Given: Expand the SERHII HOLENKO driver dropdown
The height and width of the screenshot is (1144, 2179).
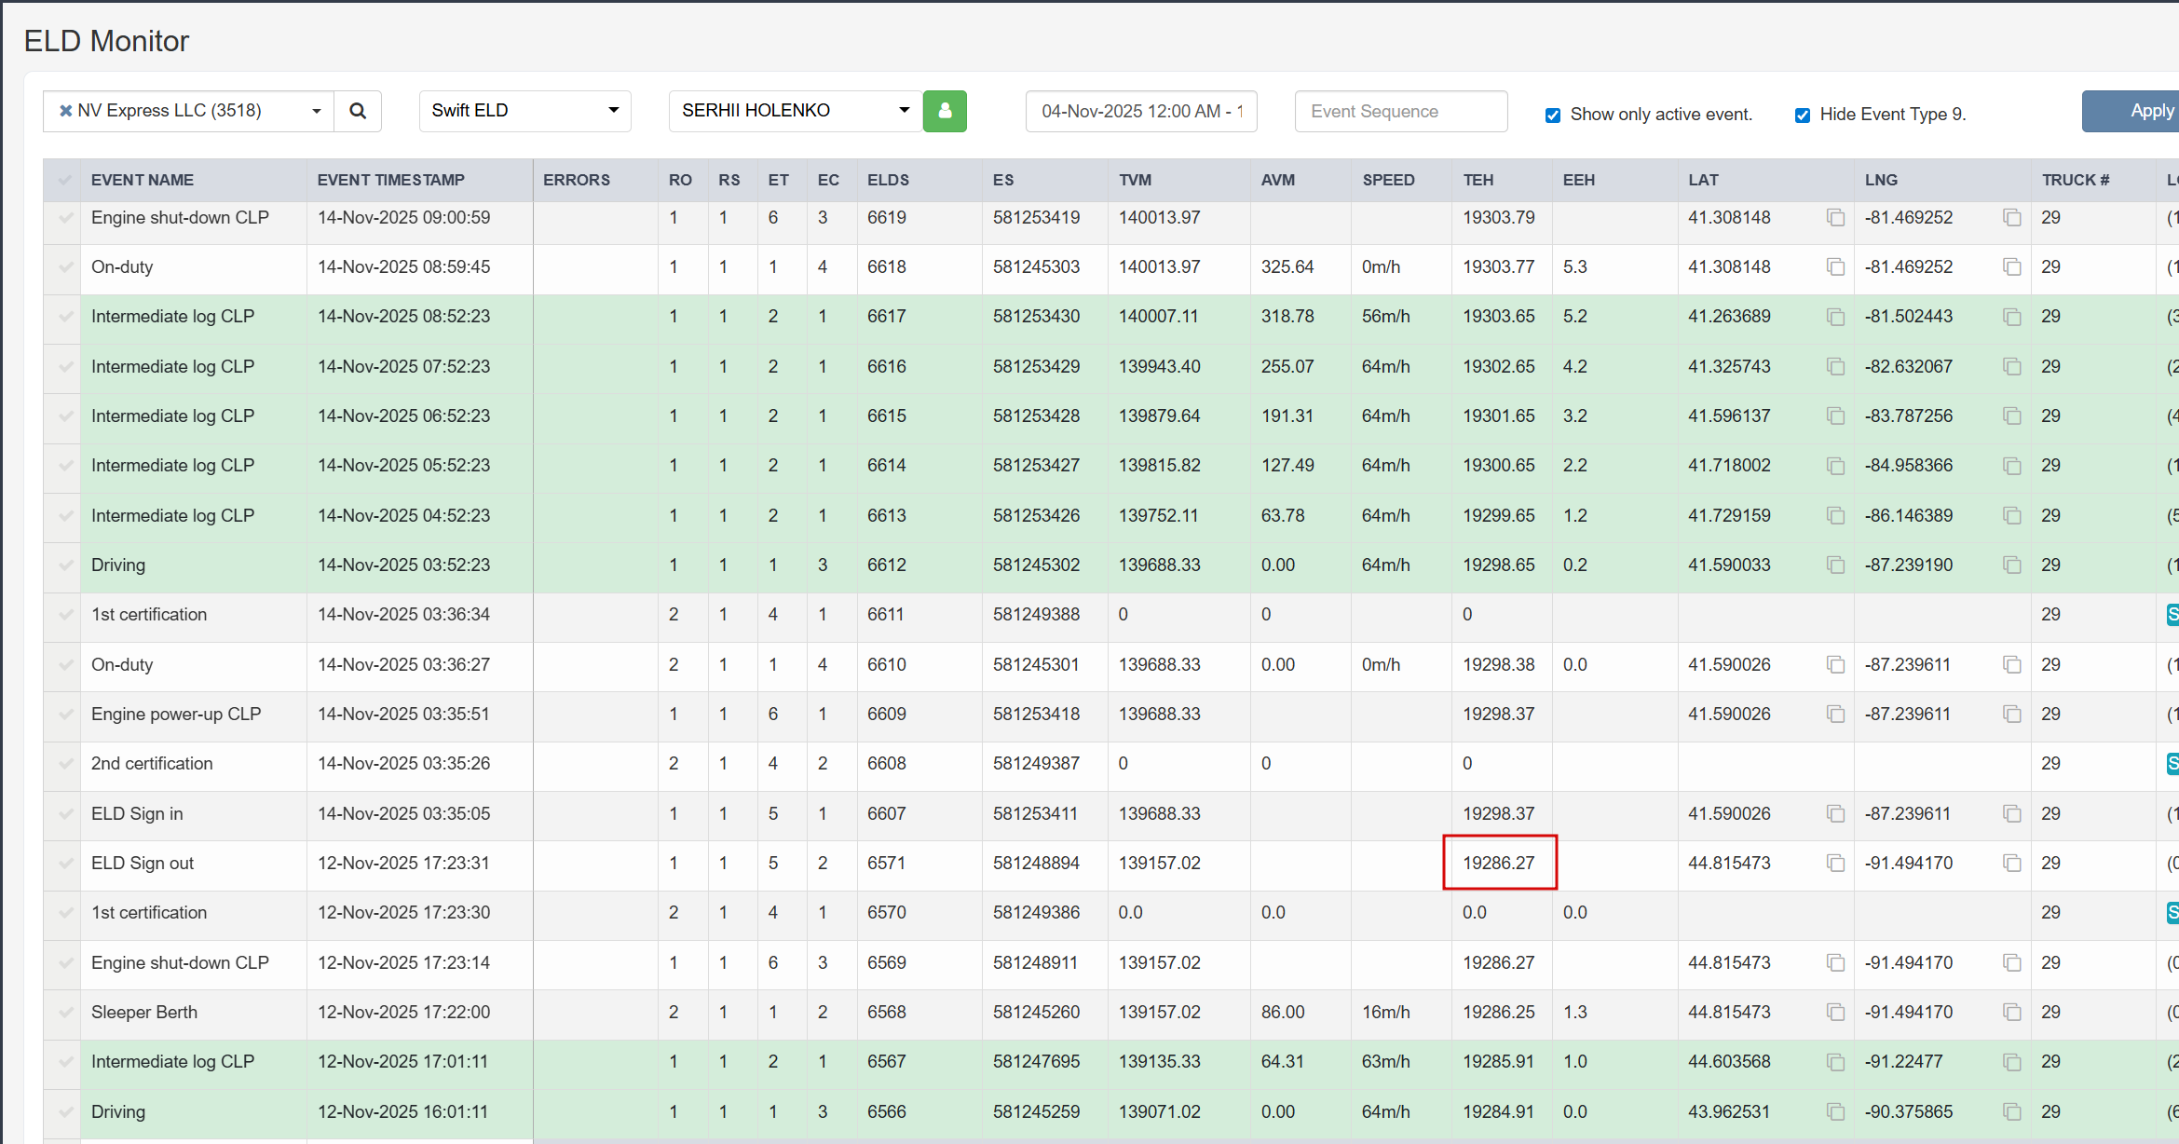Looking at the screenshot, I should (x=795, y=111).
